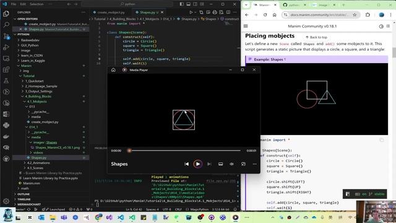396x223 pixels.
Task: Open the en stable version flyout
Action: 364,194
